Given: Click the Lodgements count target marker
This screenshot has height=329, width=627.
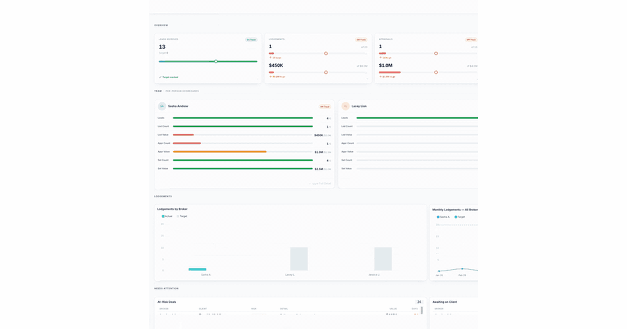Looking at the screenshot, I should 326,53.
